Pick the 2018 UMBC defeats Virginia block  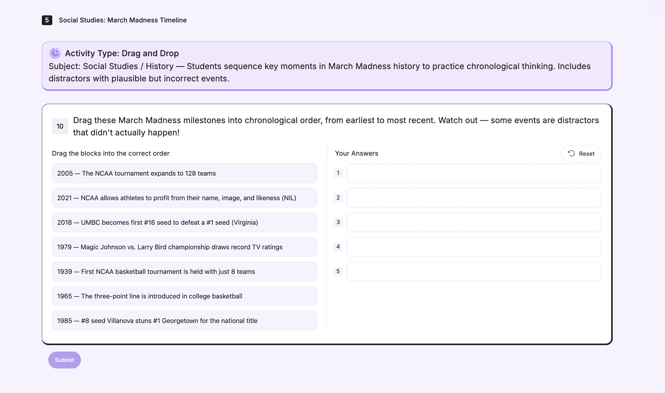184,222
